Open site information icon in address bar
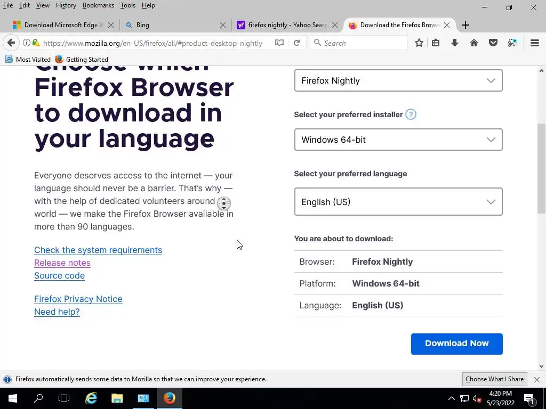 pos(27,43)
